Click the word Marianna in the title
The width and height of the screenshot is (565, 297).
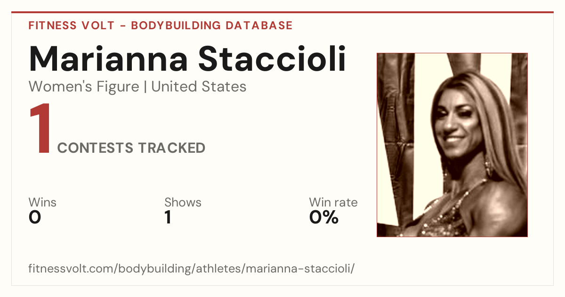tap(108, 59)
